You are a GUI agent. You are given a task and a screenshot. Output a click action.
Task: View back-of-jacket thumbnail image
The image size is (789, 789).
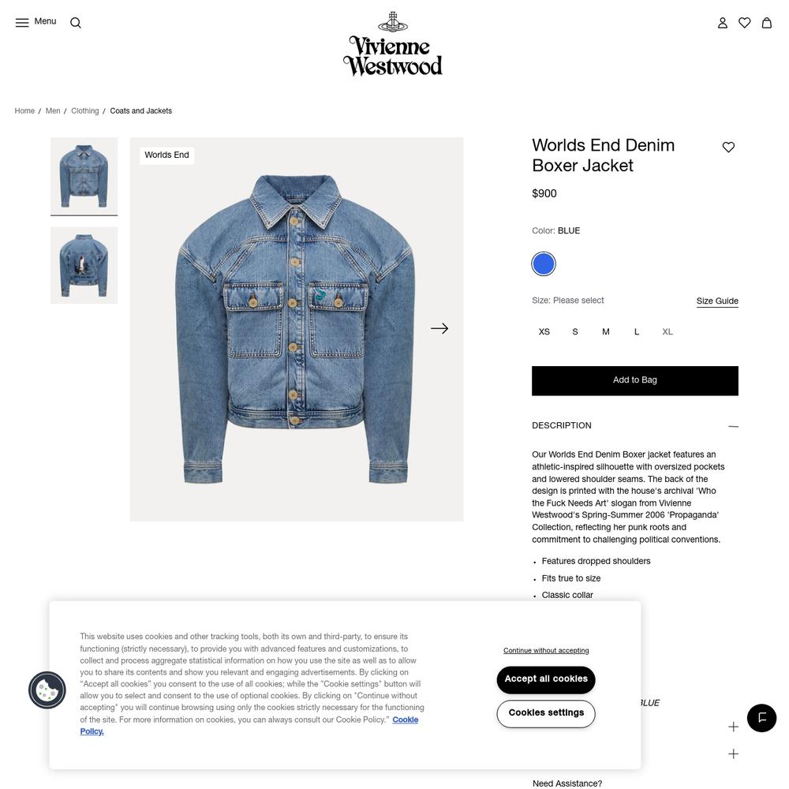(x=84, y=265)
